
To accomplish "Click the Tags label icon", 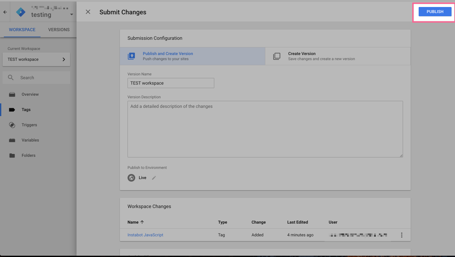I will coord(12,110).
